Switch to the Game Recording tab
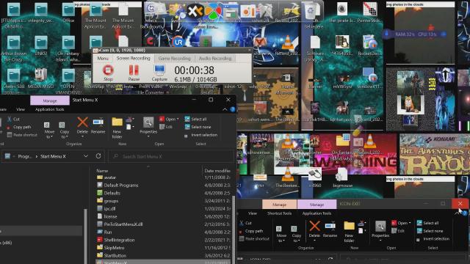Image resolution: width=470 pixels, height=264 pixels. point(175,59)
